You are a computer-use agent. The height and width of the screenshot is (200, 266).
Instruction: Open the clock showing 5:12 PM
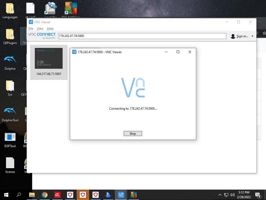[x=244, y=195]
